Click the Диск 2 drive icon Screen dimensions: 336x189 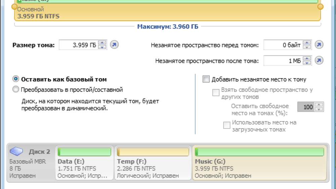[x=16, y=151]
